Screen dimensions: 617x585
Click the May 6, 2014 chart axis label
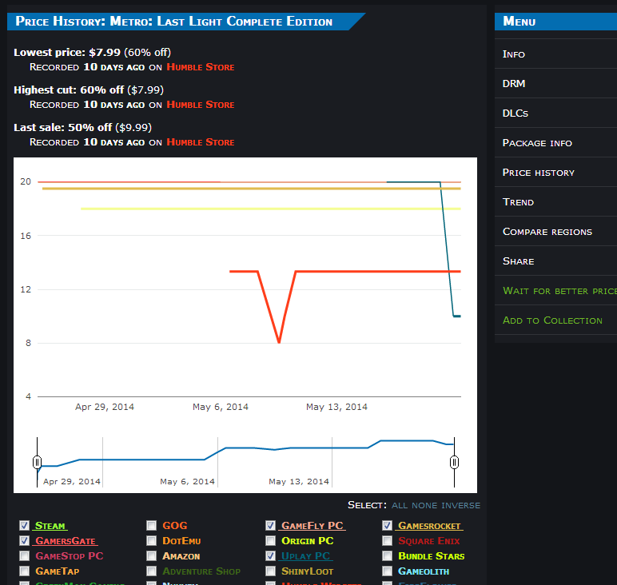click(221, 407)
